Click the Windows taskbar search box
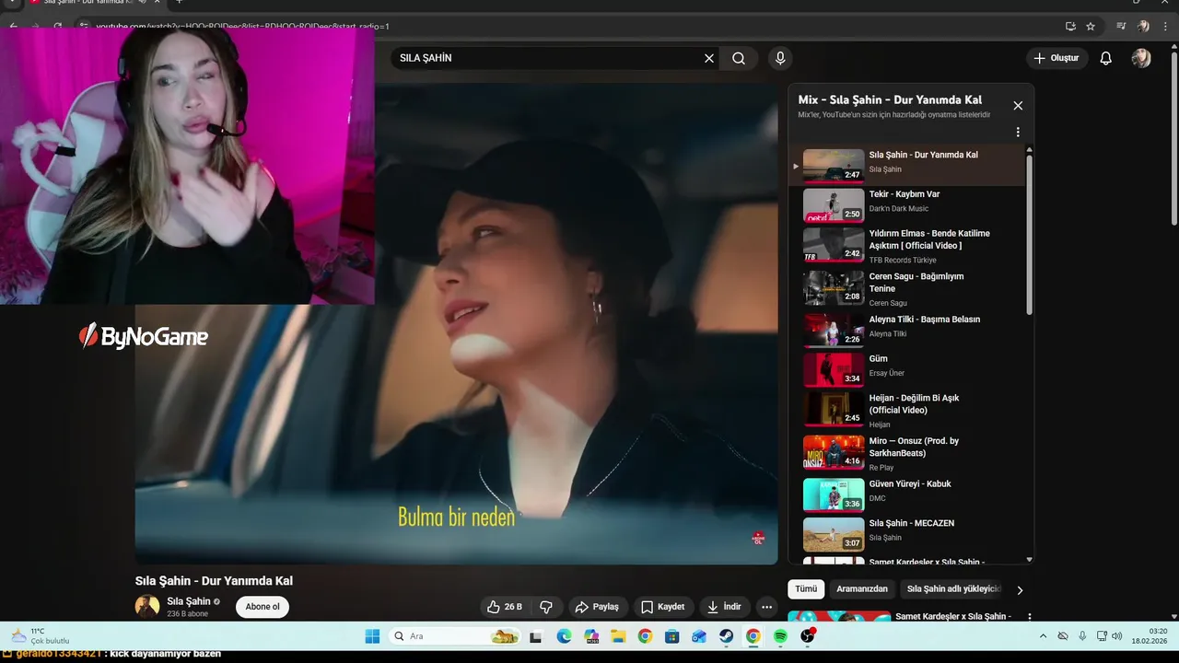Image resolution: width=1179 pixels, height=663 pixels. click(x=454, y=636)
